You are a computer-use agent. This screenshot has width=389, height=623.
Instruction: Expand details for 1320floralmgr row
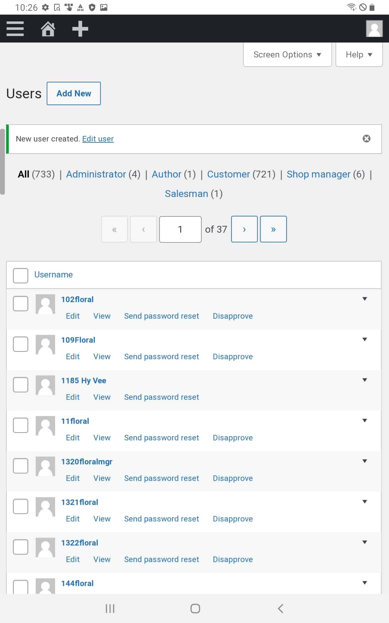point(365,461)
